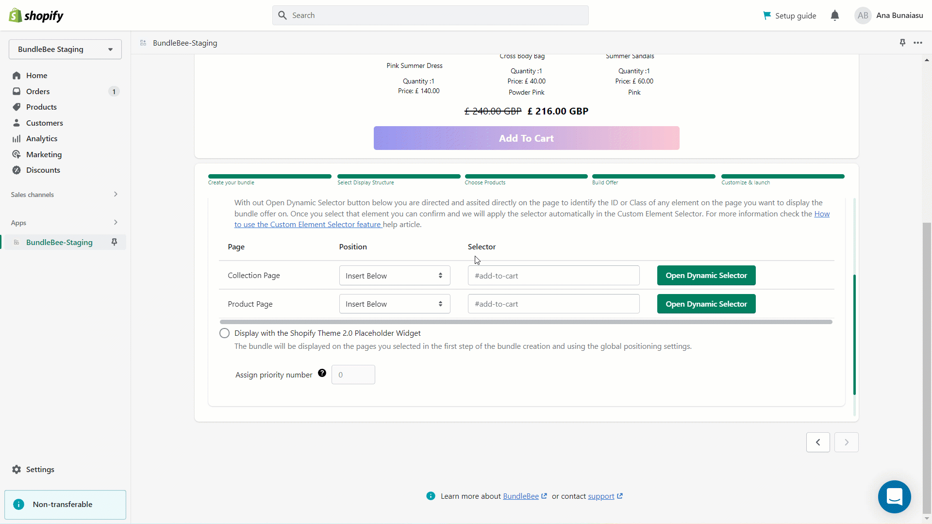Expand the Sales channels section
Image resolution: width=932 pixels, height=524 pixels.
[116, 195]
